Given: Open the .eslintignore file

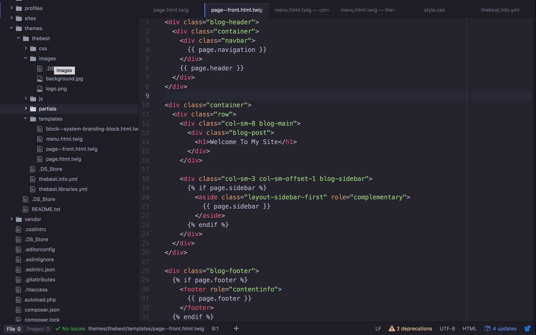Looking at the screenshot, I should [39, 259].
